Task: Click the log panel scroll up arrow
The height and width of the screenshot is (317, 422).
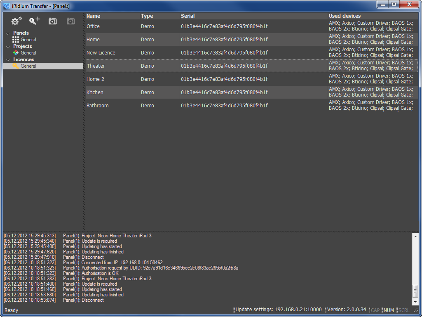Action: (x=415, y=236)
